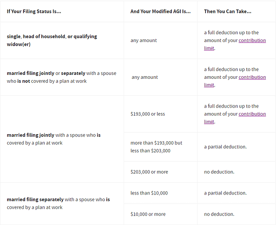Click the 'If Your Filing Status Is...' header
The image size is (276, 225).
point(34,12)
